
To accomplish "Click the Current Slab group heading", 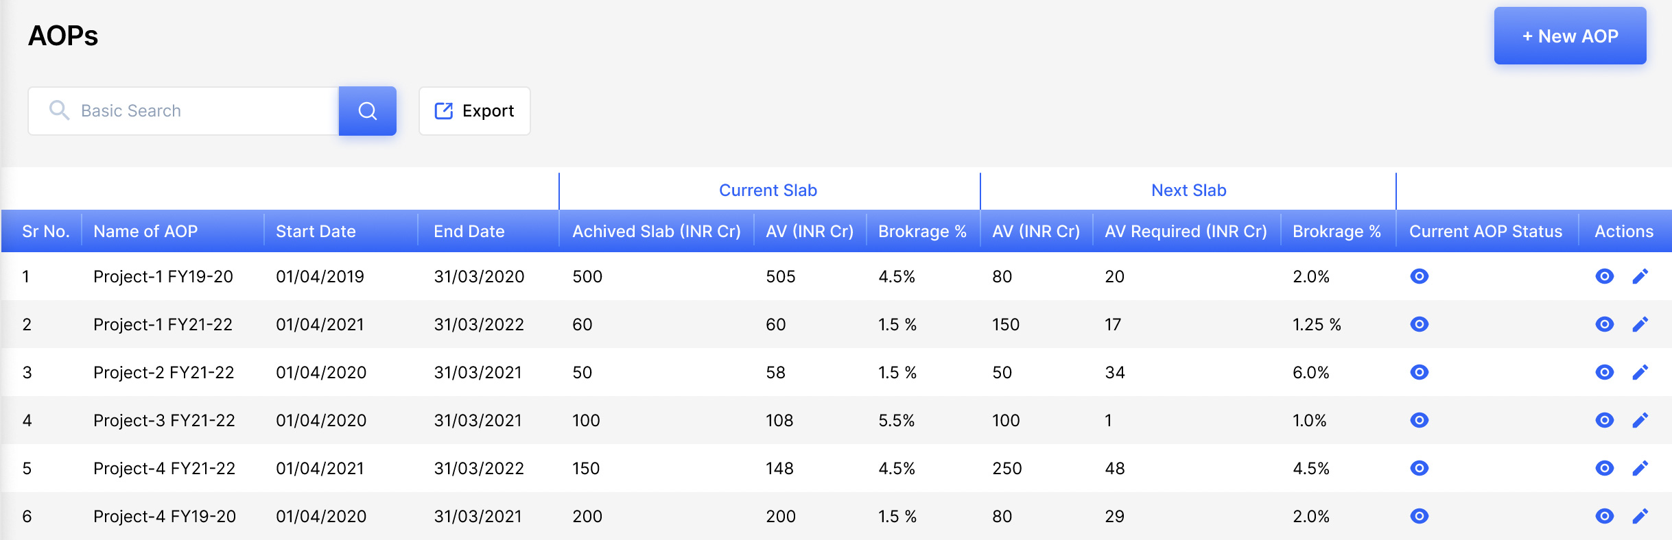I will (768, 191).
